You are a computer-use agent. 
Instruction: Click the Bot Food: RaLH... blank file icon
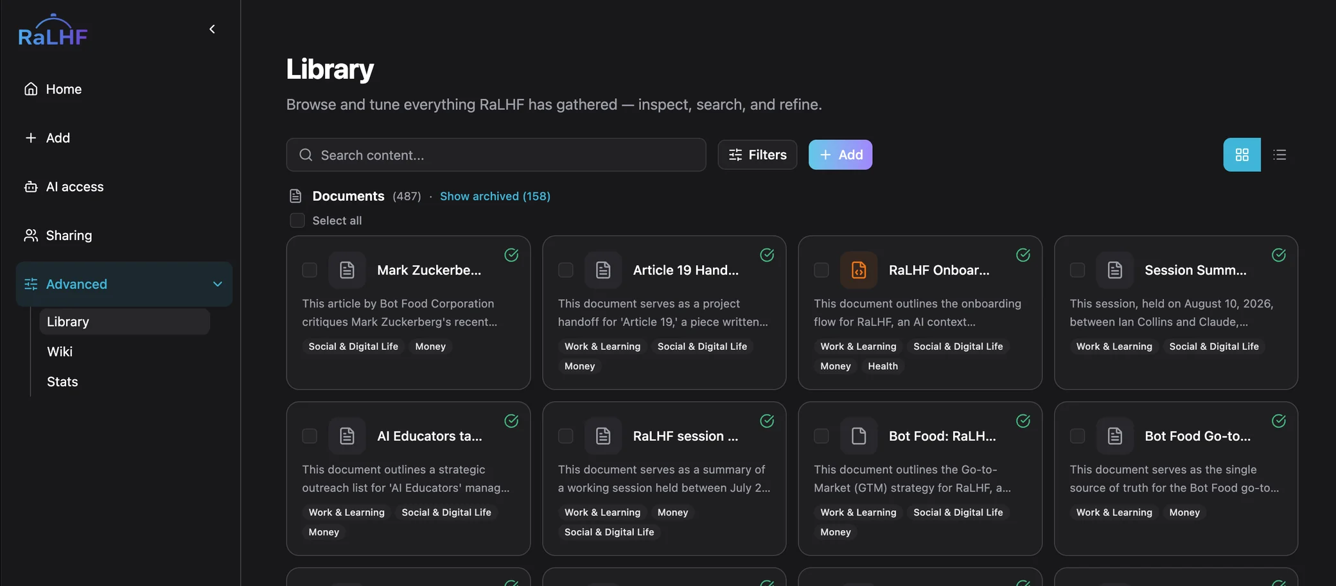859,436
